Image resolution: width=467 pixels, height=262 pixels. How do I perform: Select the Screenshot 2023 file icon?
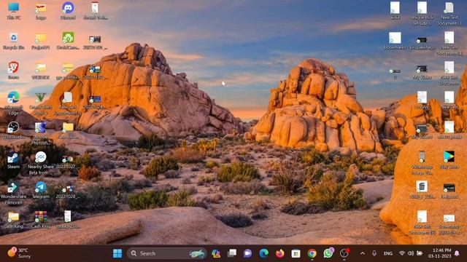click(449, 224)
